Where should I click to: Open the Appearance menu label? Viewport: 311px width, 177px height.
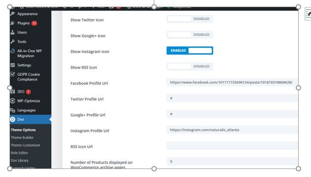28,14
